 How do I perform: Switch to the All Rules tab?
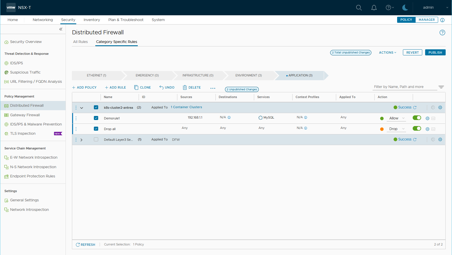click(x=80, y=42)
